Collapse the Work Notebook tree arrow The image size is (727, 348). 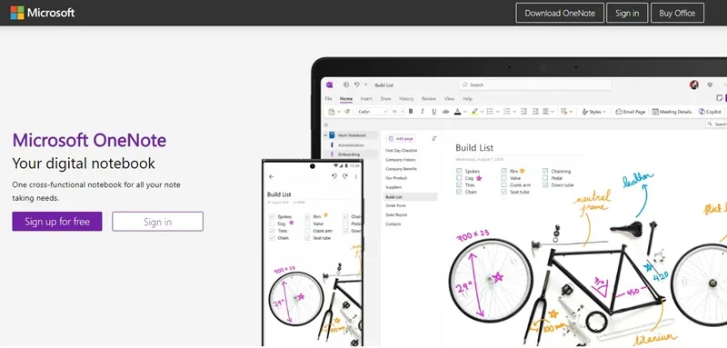(325, 135)
